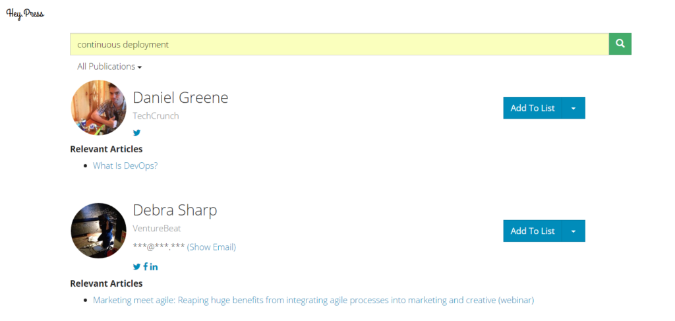Click the TechCrunch publication label
The height and width of the screenshot is (321, 675).
[156, 116]
